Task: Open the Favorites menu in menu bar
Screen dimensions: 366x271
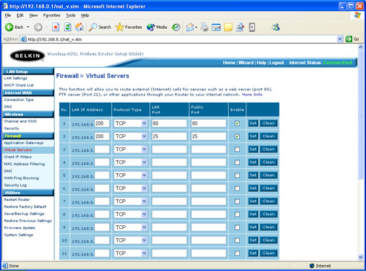Action: pos(52,16)
